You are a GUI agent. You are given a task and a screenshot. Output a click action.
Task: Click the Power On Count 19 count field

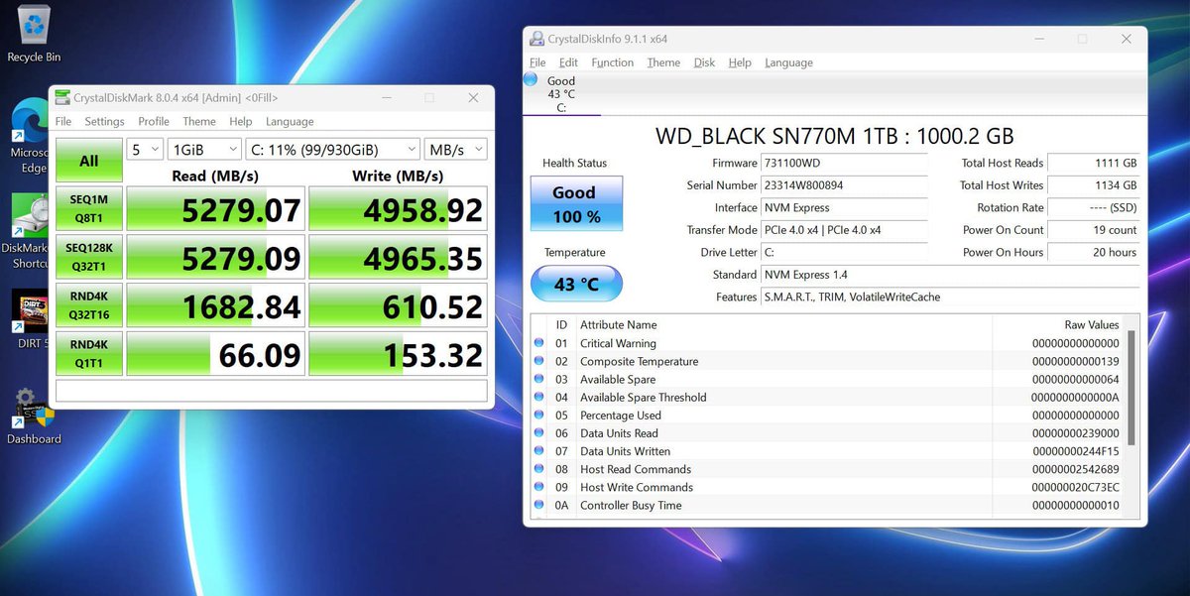point(1093,230)
